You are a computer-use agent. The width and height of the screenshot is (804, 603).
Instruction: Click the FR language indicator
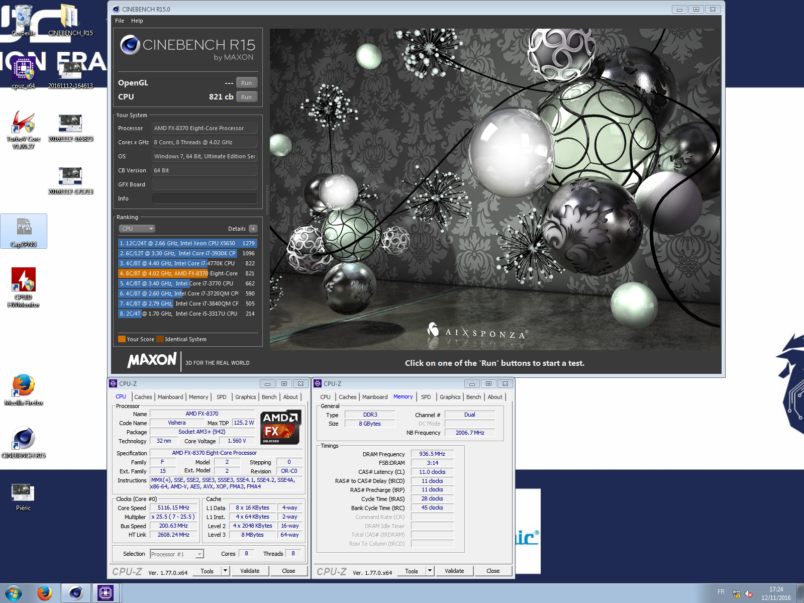(721, 592)
